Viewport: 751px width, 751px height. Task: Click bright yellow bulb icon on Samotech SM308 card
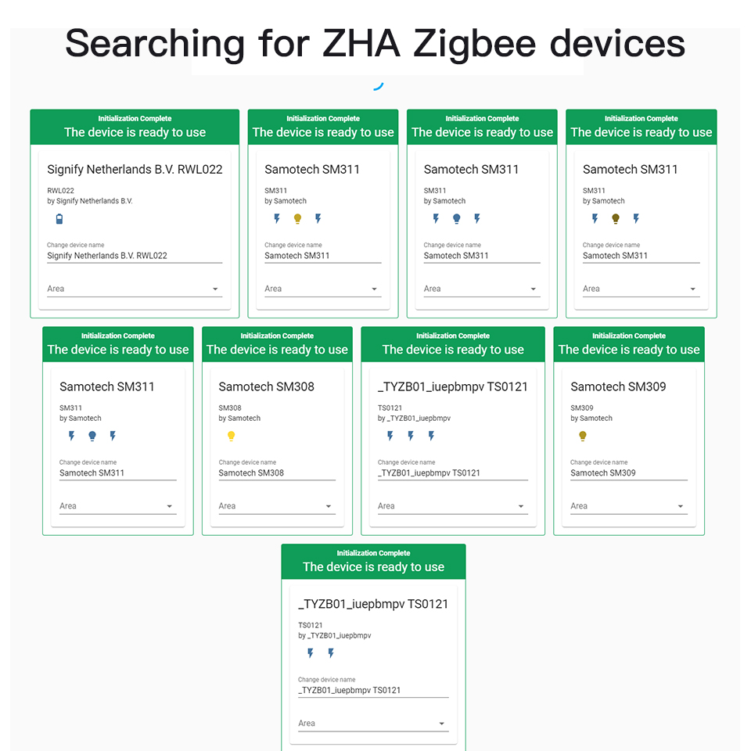click(231, 436)
